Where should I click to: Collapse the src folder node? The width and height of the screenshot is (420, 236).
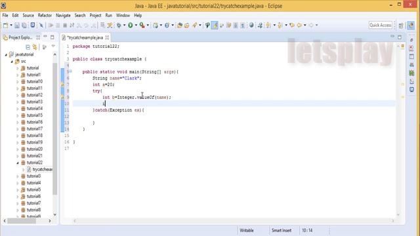(x=12, y=62)
